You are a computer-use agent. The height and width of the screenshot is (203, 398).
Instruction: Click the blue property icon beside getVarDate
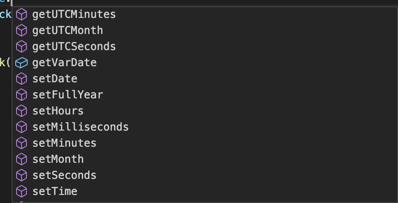(21, 63)
